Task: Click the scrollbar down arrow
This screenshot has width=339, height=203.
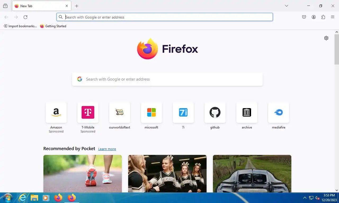Action: 337,190
